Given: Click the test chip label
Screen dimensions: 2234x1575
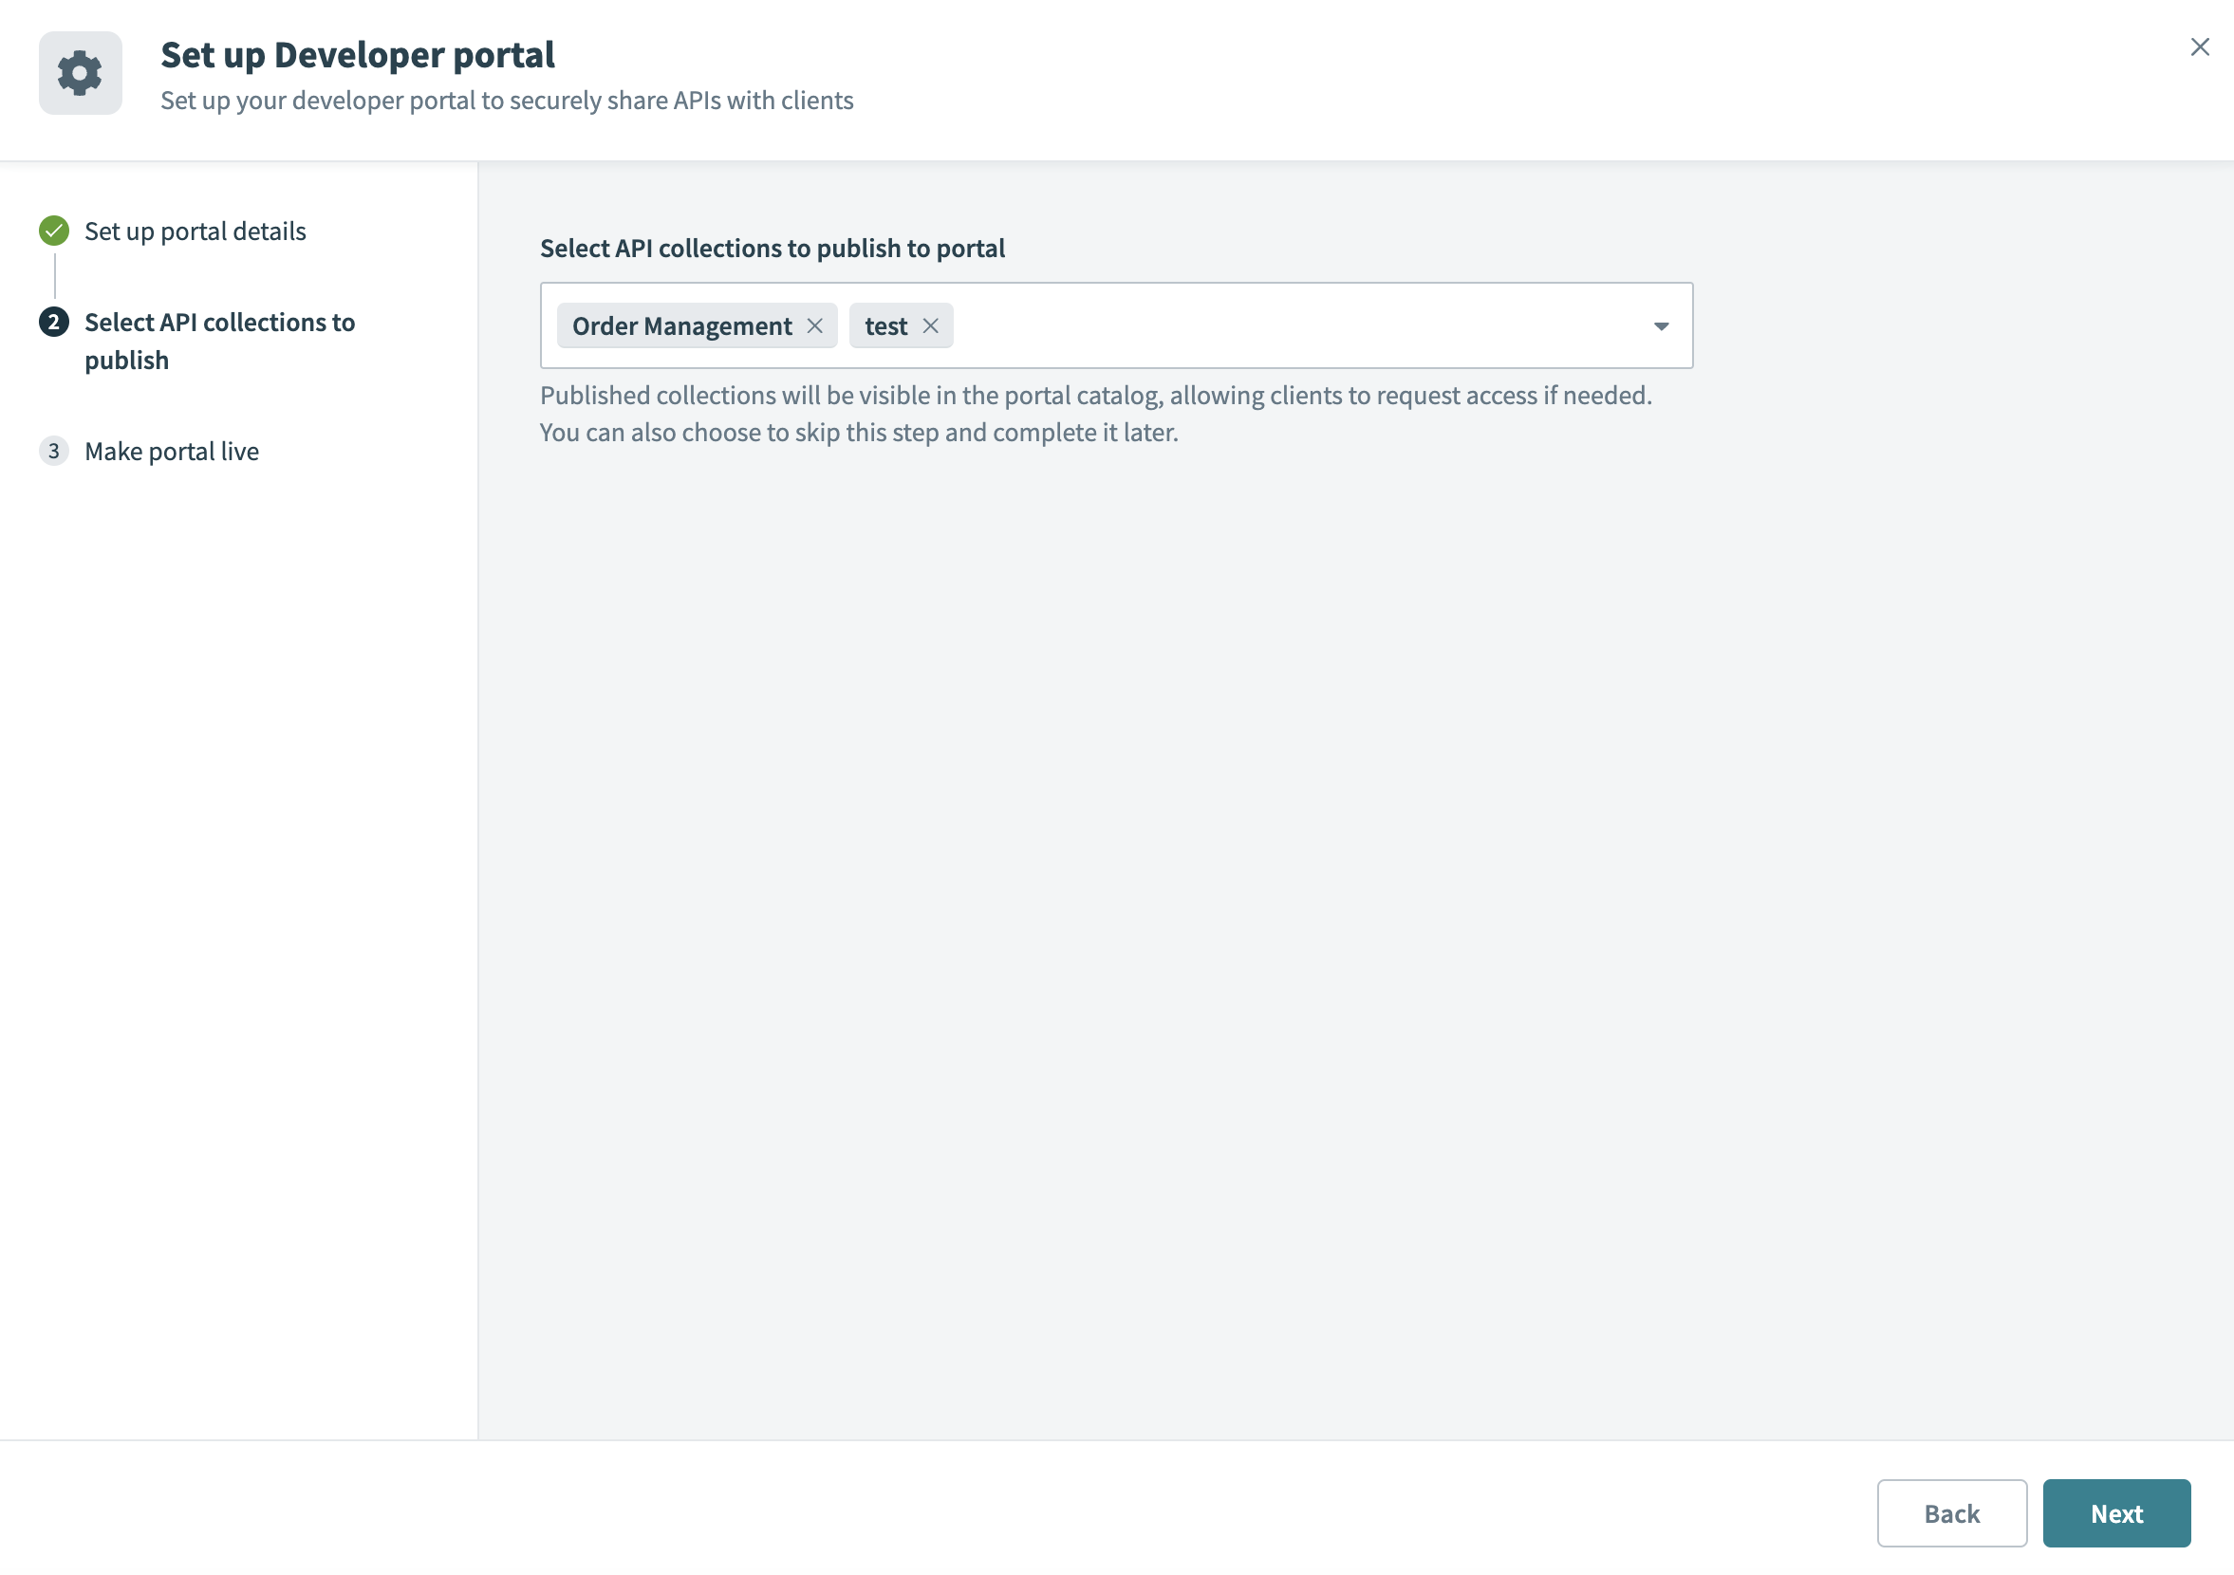Looking at the screenshot, I should click(x=885, y=325).
